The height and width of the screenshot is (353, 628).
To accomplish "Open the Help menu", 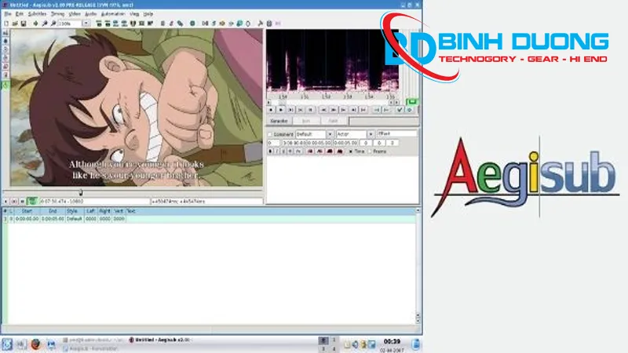I will click(x=148, y=14).
